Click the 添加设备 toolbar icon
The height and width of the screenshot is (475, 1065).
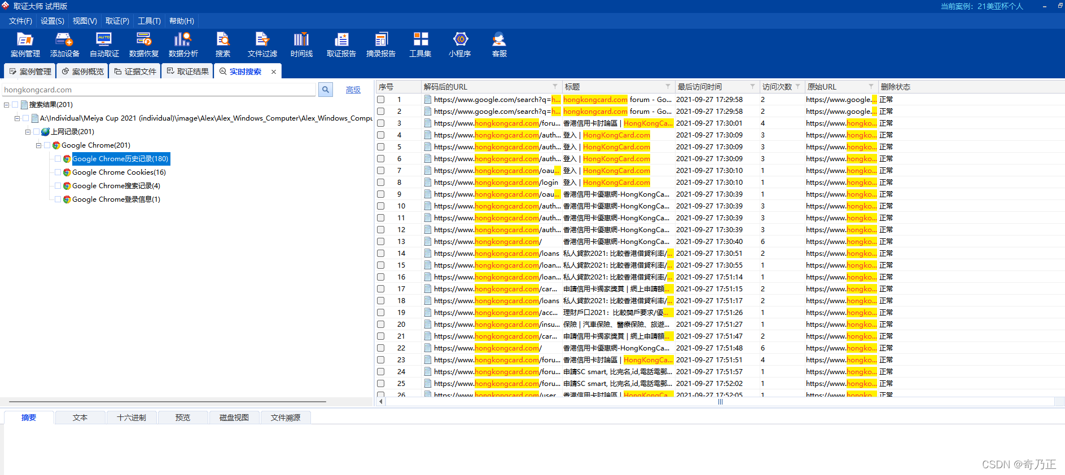point(65,45)
